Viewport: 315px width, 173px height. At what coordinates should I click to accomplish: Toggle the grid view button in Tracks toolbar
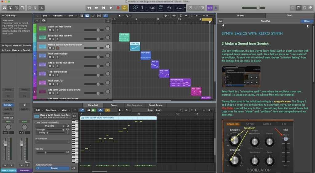[82, 16]
